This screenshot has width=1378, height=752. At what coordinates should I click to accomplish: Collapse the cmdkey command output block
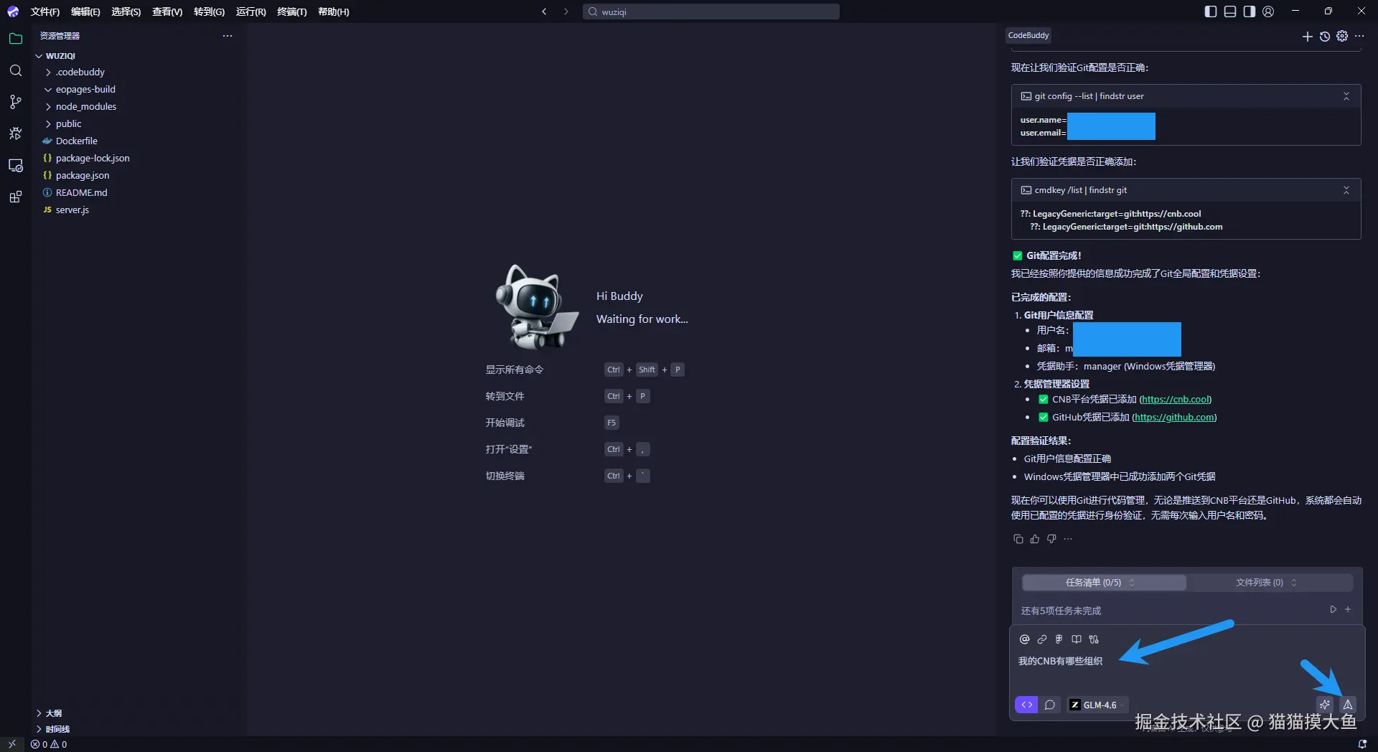(x=1346, y=190)
